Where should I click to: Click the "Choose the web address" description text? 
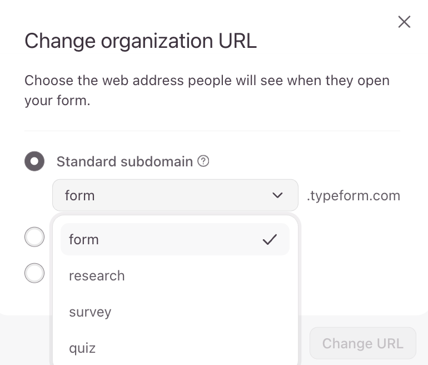[x=207, y=80]
